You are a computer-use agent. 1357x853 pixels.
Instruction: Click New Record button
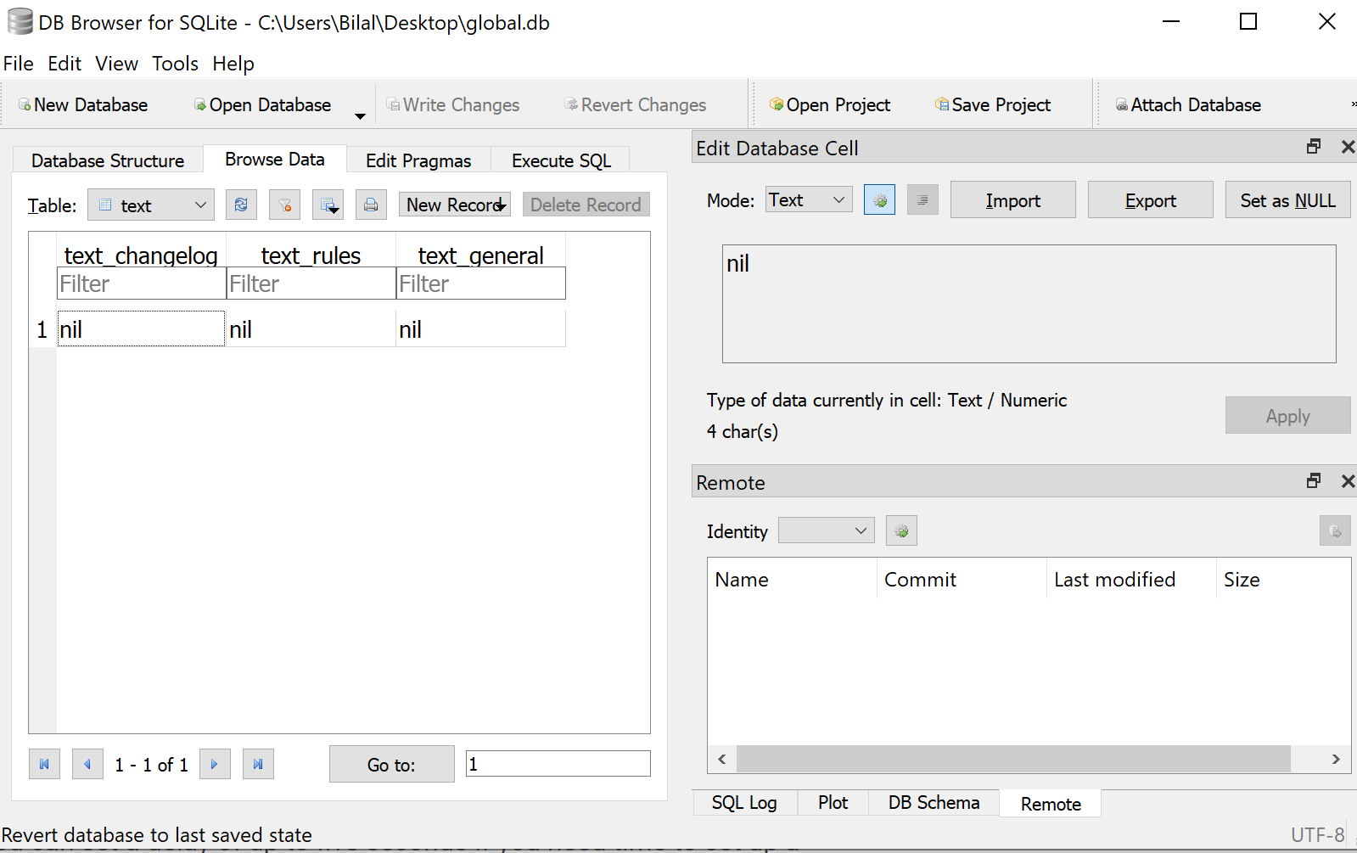coord(455,205)
